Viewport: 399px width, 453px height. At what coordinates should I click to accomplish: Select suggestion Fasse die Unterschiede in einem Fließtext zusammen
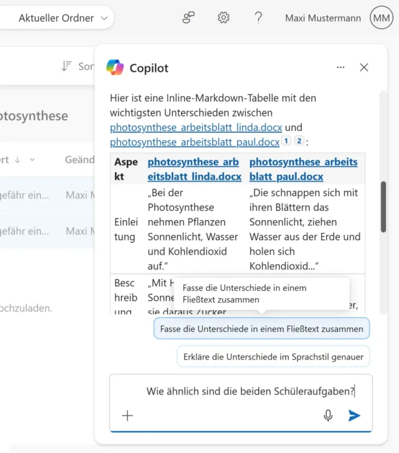[x=262, y=329]
